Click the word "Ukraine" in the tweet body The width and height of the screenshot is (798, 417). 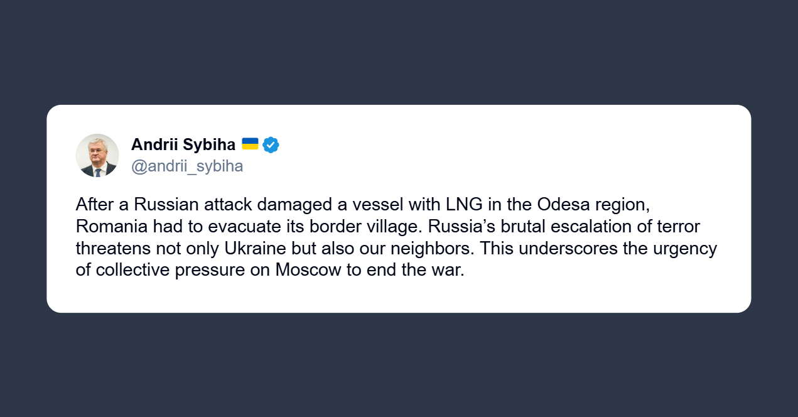point(255,249)
